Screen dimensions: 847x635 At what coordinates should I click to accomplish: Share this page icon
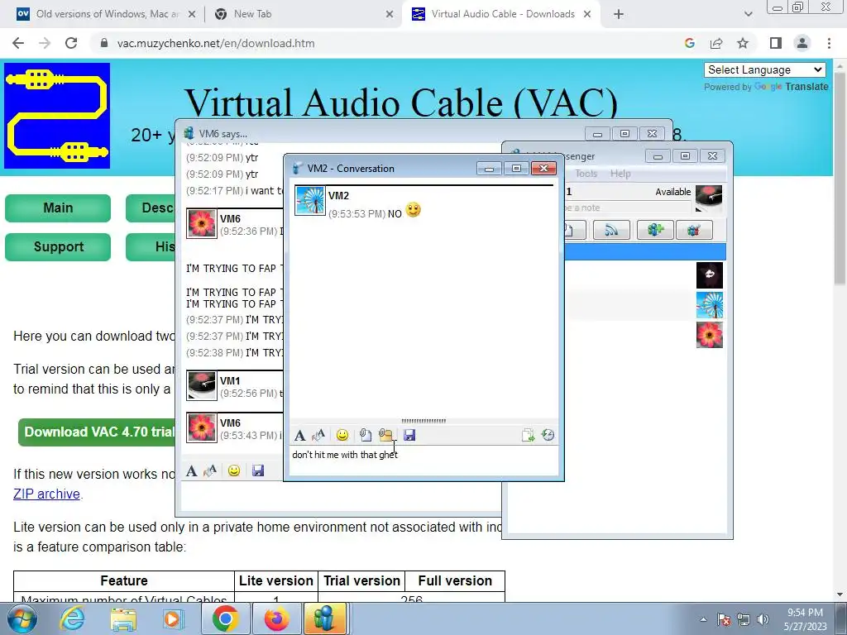(x=716, y=43)
